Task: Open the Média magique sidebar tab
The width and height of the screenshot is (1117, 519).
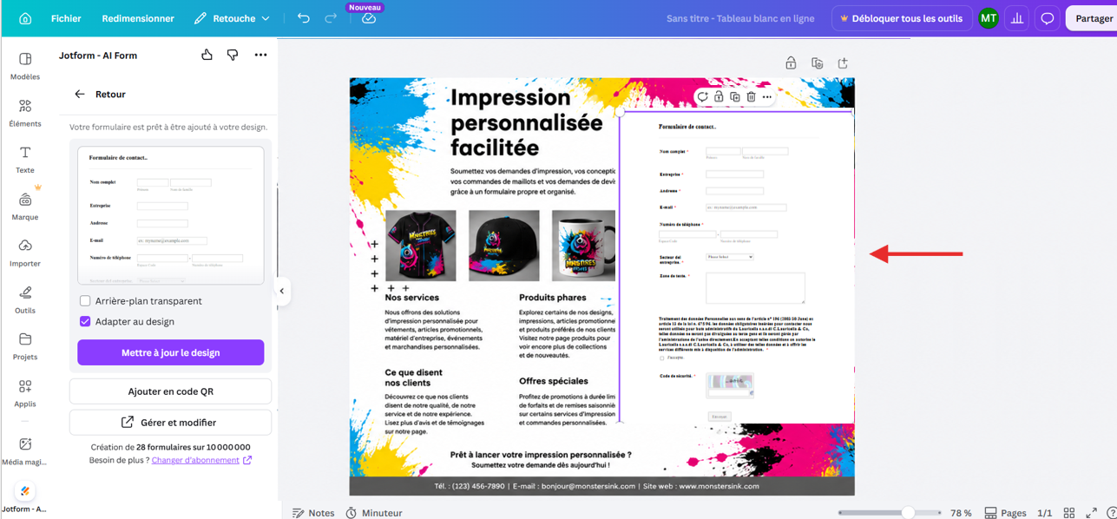Action: pos(25,451)
